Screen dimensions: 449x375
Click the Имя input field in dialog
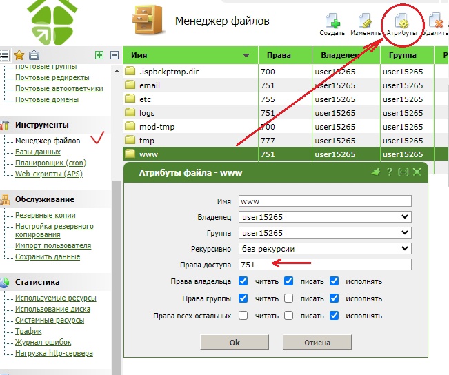click(325, 201)
